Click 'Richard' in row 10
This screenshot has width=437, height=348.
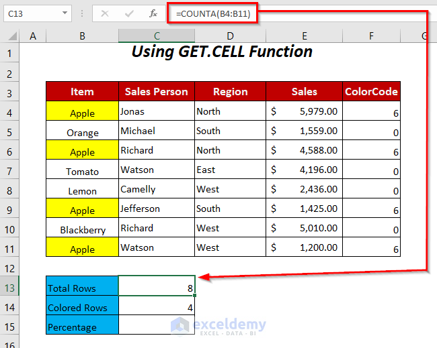[157, 228]
